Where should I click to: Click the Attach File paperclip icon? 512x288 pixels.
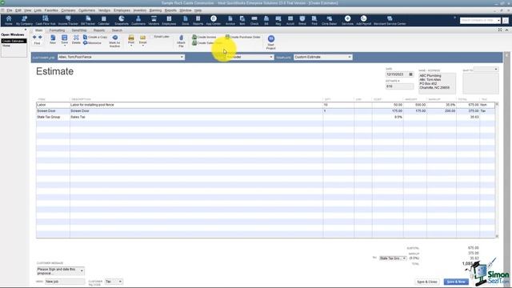click(181, 41)
